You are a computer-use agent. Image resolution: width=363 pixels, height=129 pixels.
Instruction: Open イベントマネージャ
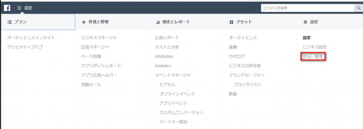(173, 75)
